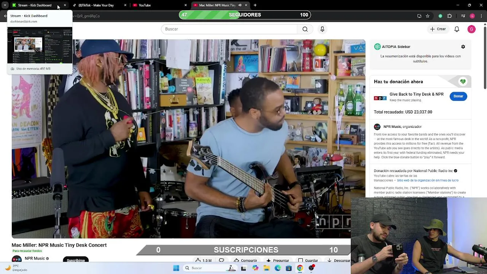Open Task View from the taskbar
The image size is (487, 274).
[243, 268]
